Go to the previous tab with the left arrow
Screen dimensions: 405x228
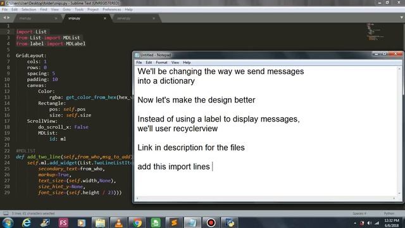point(4,18)
